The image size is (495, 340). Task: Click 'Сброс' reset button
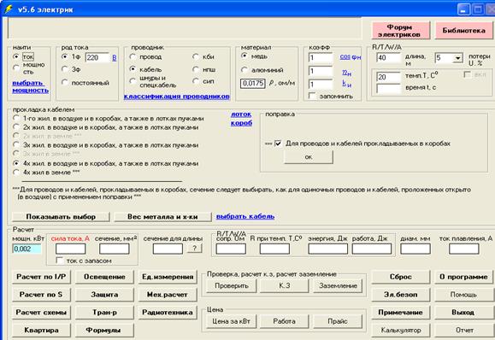[x=401, y=277]
